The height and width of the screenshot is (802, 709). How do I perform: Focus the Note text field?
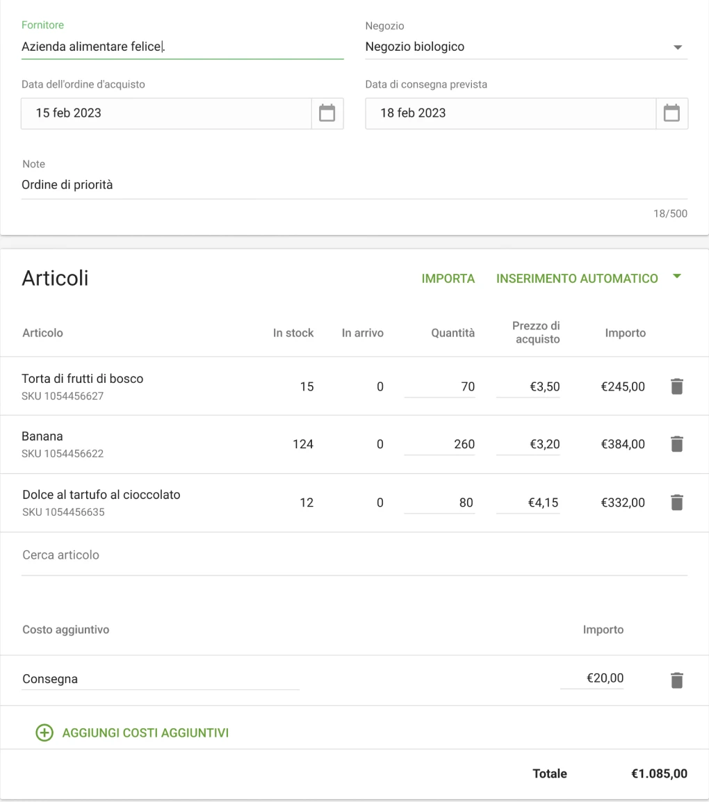[354, 185]
